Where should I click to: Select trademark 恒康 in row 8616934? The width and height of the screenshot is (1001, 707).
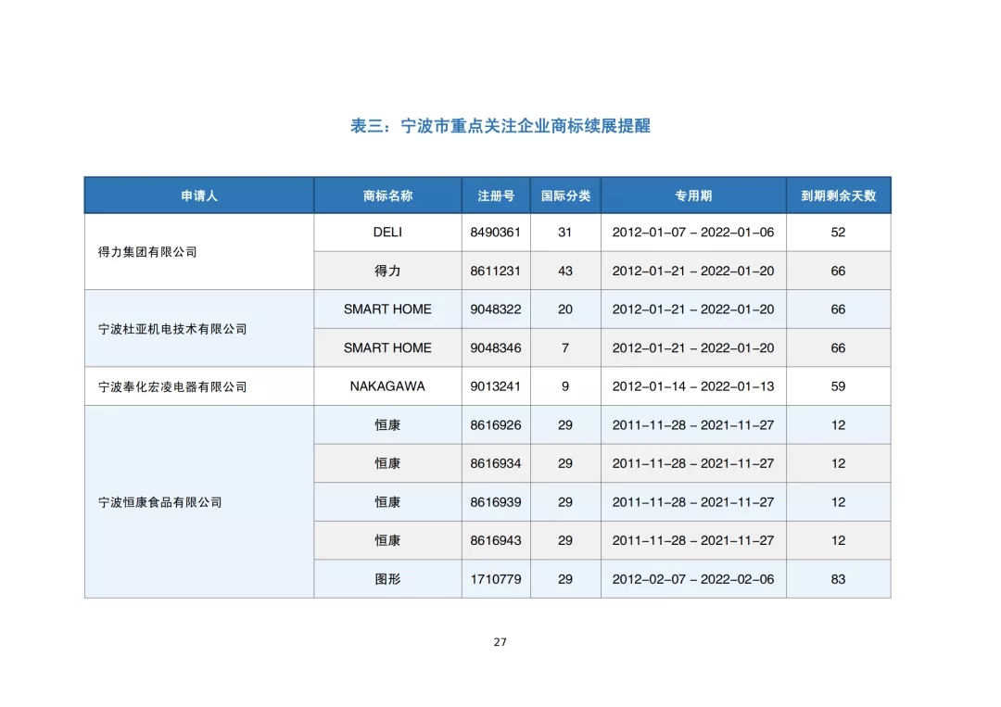(387, 463)
